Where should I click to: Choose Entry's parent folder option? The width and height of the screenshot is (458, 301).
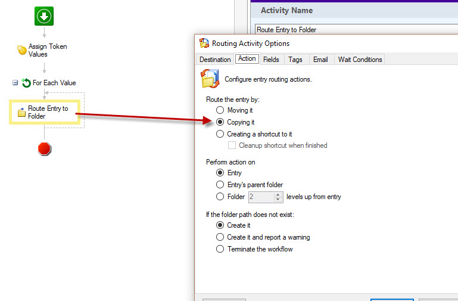[220, 185]
